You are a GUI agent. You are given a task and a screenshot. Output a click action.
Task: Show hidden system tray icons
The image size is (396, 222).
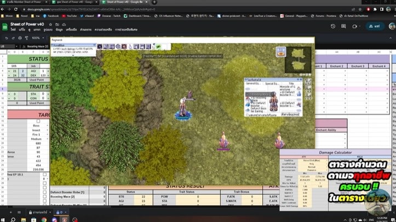[345, 220]
